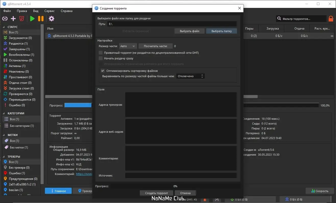Click the add torrent link icon

click(5, 18)
